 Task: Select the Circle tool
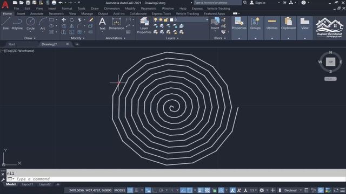30,24
